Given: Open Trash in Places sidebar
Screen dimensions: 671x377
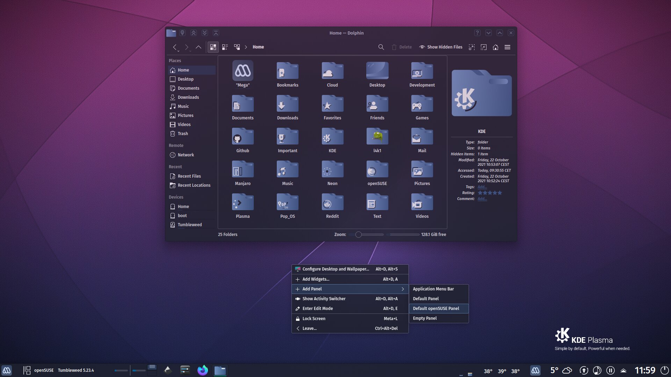Looking at the screenshot, I should point(192,134).
